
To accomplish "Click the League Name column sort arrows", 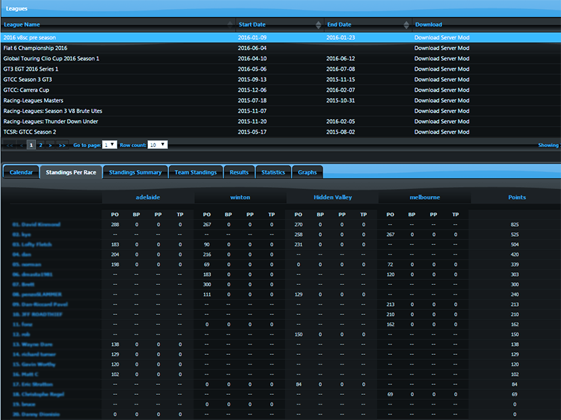I will [x=229, y=24].
